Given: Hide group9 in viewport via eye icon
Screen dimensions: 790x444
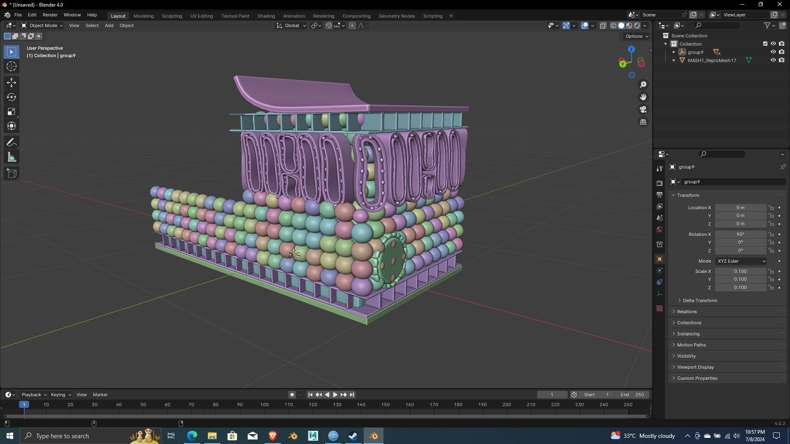Looking at the screenshot, I should (x=773, y=52).
